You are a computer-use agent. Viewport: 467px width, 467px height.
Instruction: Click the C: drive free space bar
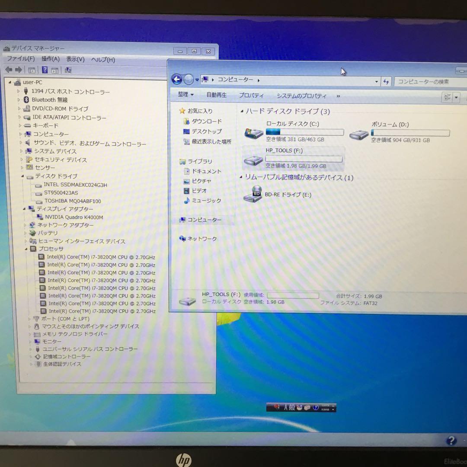[304, 132]
